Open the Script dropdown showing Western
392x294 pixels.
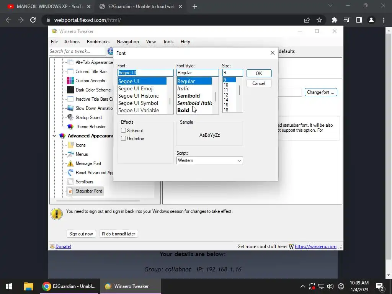pos(209,160)
